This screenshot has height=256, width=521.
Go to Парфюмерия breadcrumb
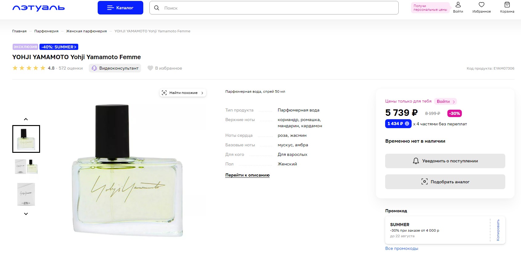click(x=46, y=31)
